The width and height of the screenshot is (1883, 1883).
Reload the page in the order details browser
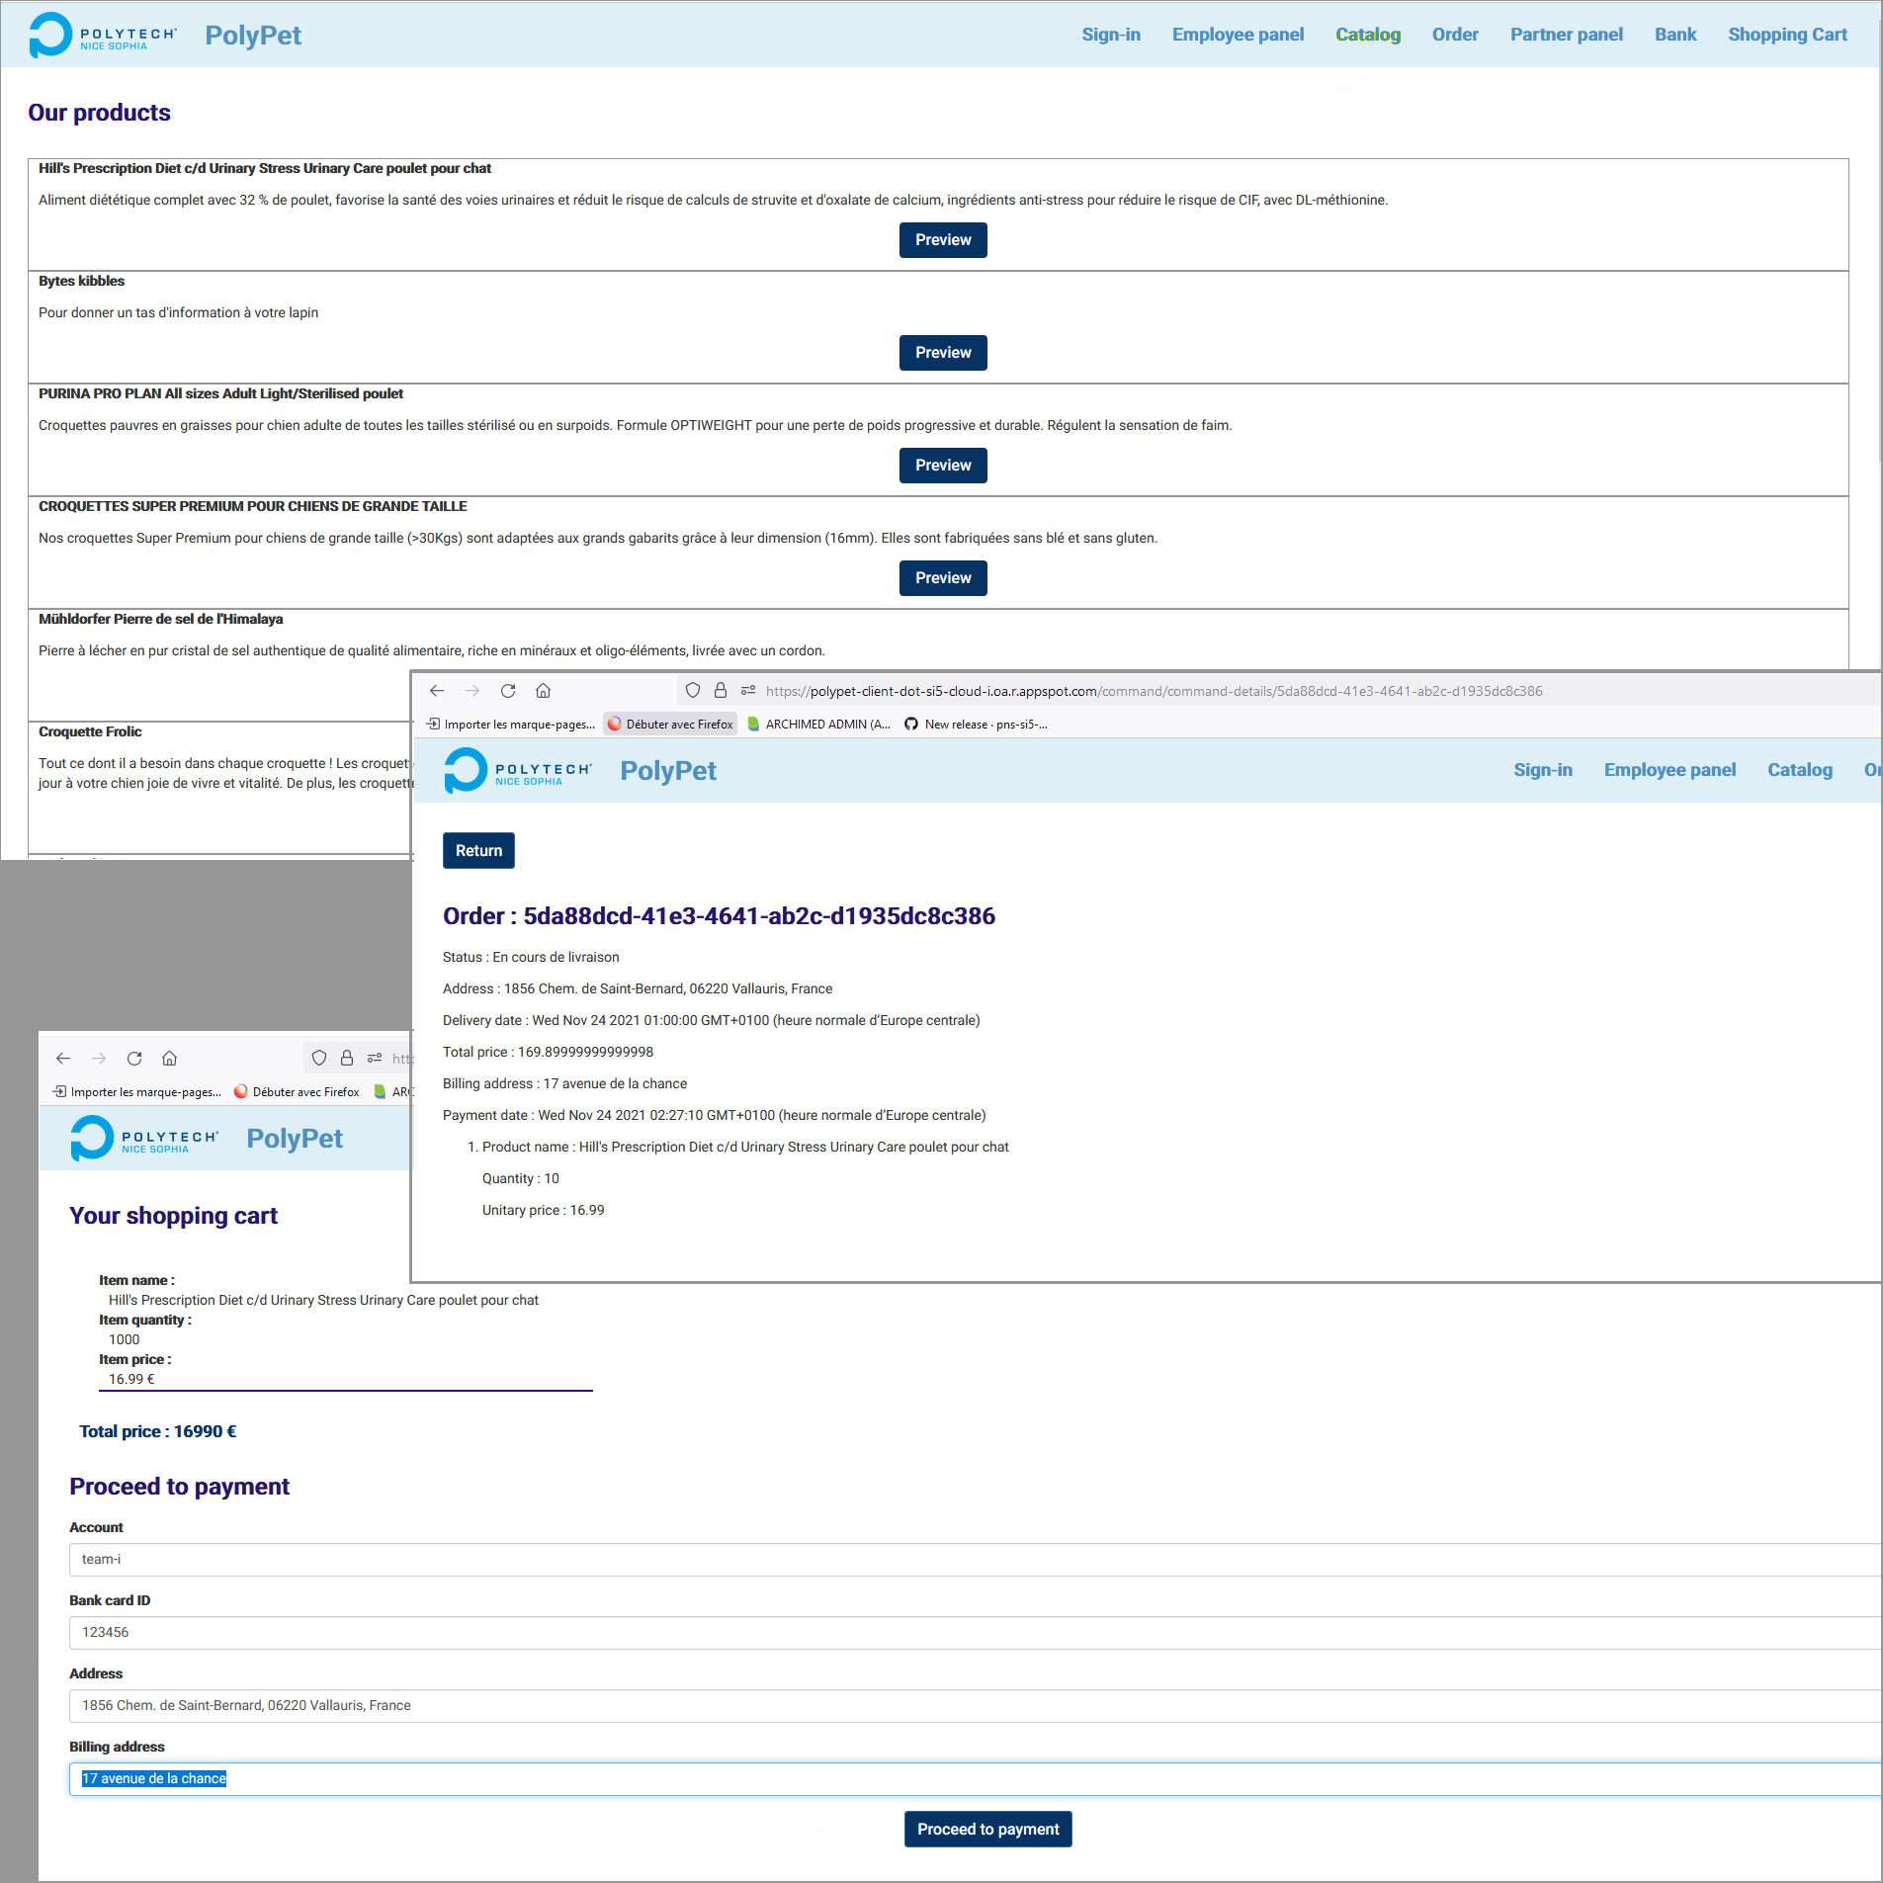[x=508, y=691]
